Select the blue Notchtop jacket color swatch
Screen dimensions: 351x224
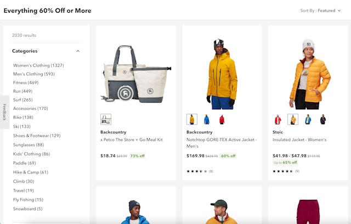click(x=207, y=119)
